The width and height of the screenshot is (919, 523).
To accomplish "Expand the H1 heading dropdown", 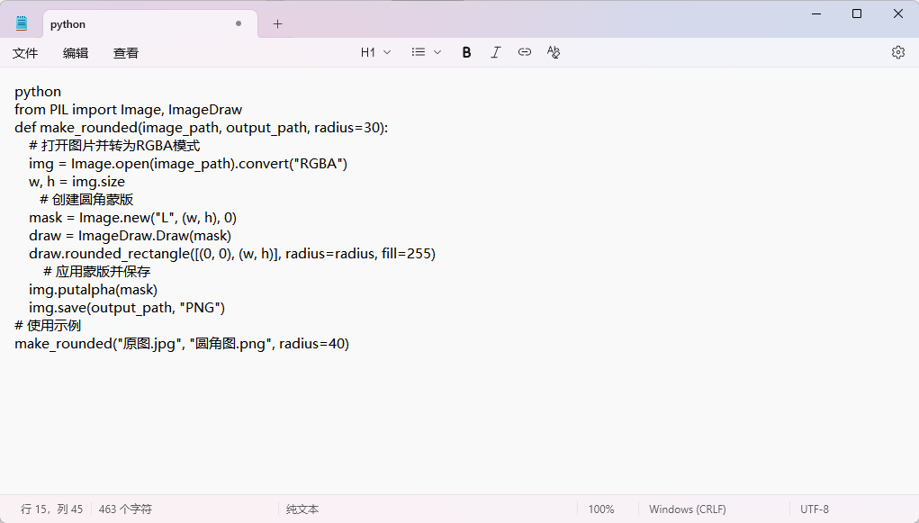I will click(375, 52).
